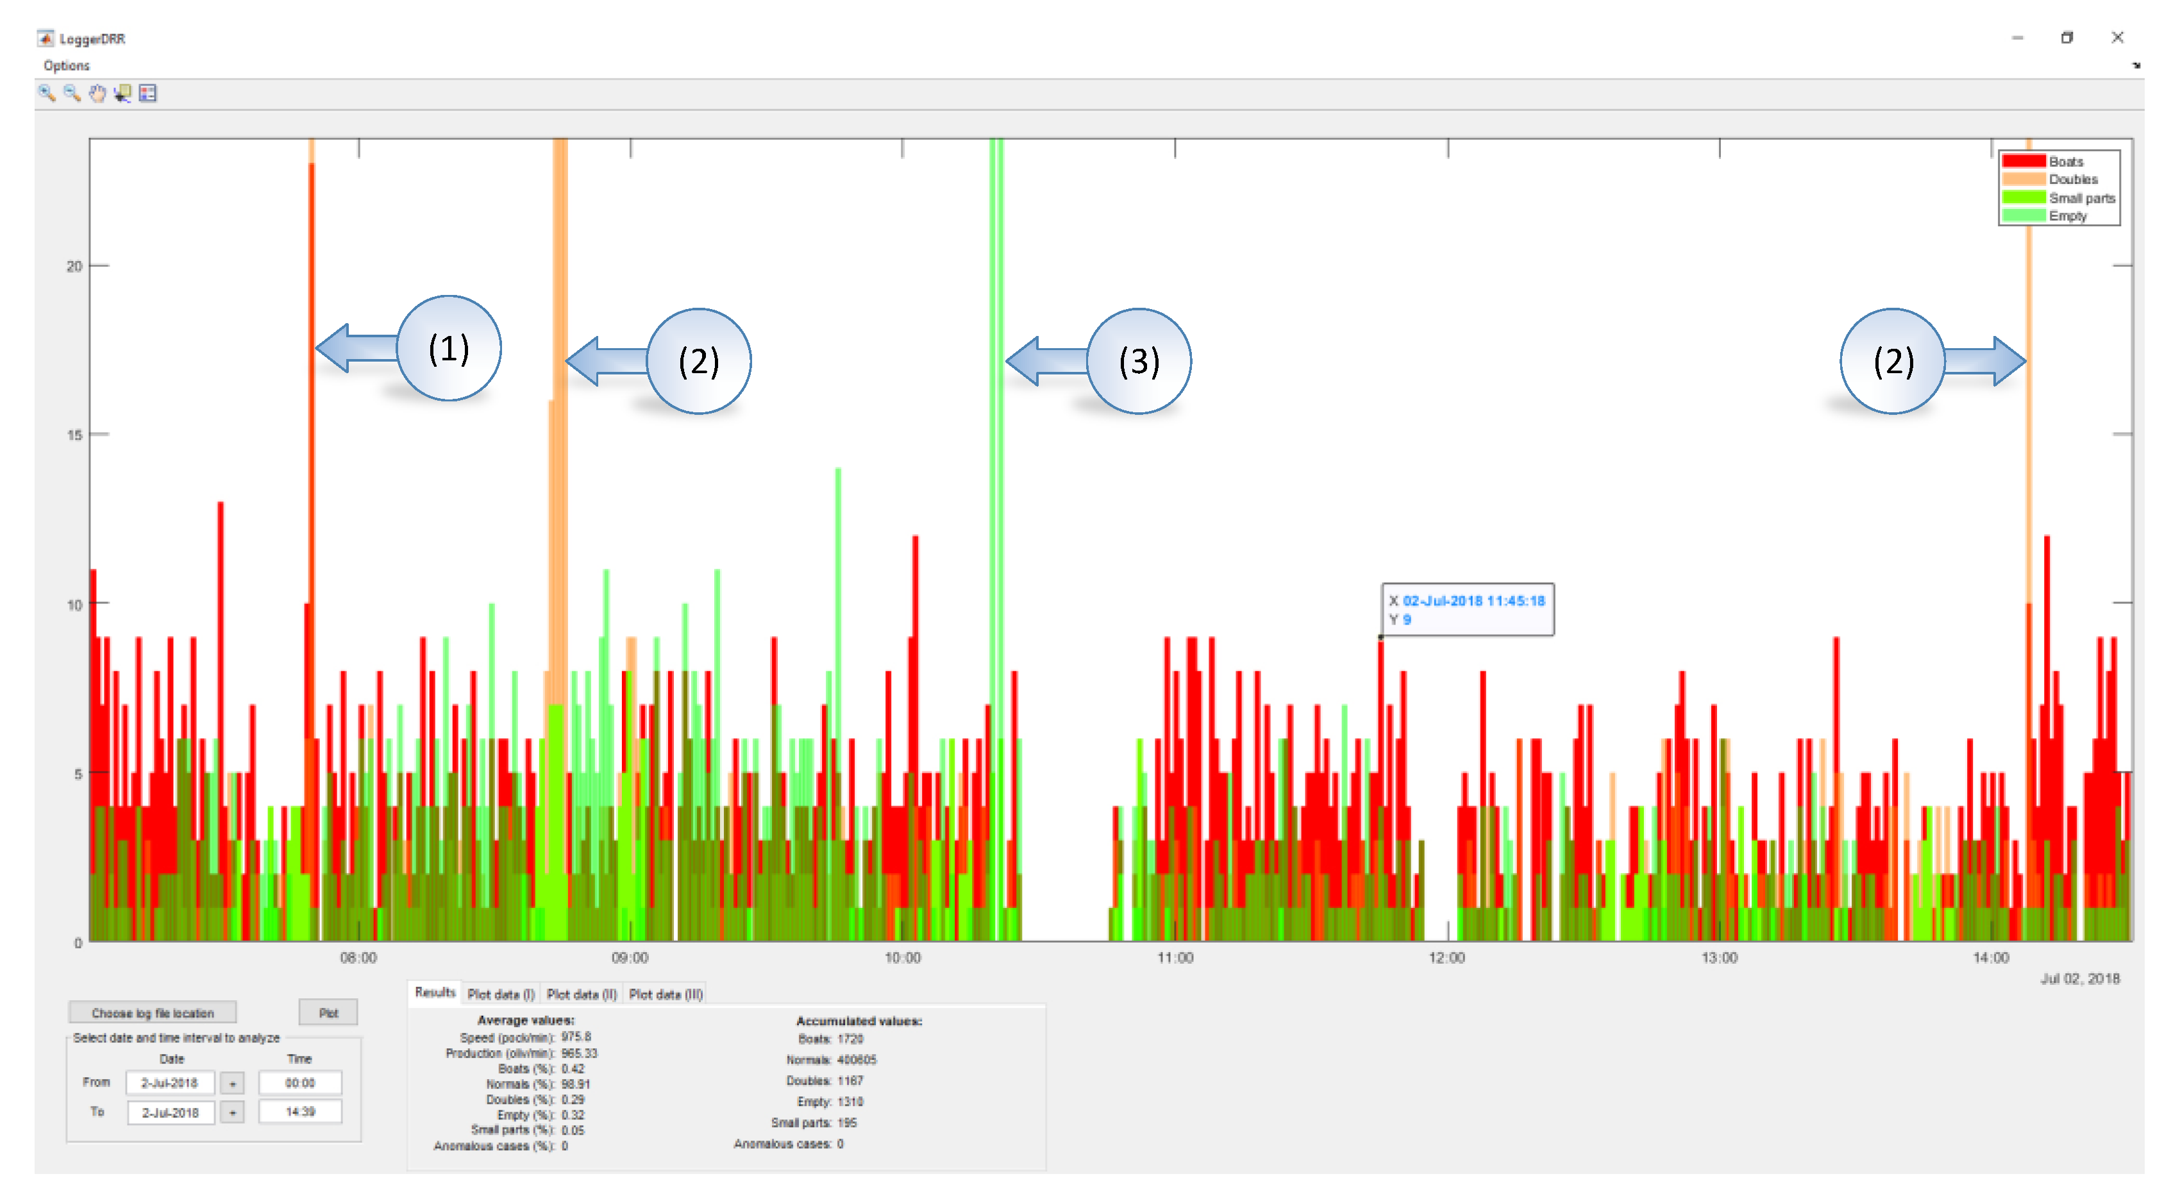This screenshot has width=2171, height=1199.
Task: Open the Plot data (II) tab
Action: tap(582, 994)
